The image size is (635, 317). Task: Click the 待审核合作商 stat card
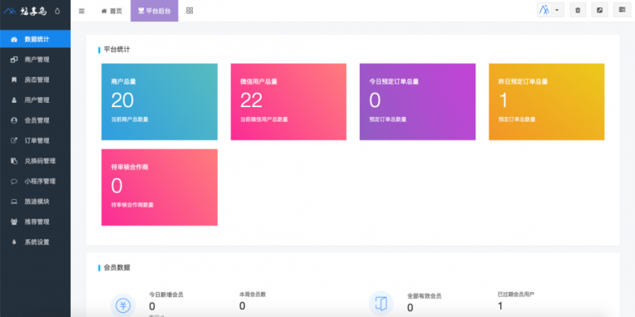click(159, 188)
